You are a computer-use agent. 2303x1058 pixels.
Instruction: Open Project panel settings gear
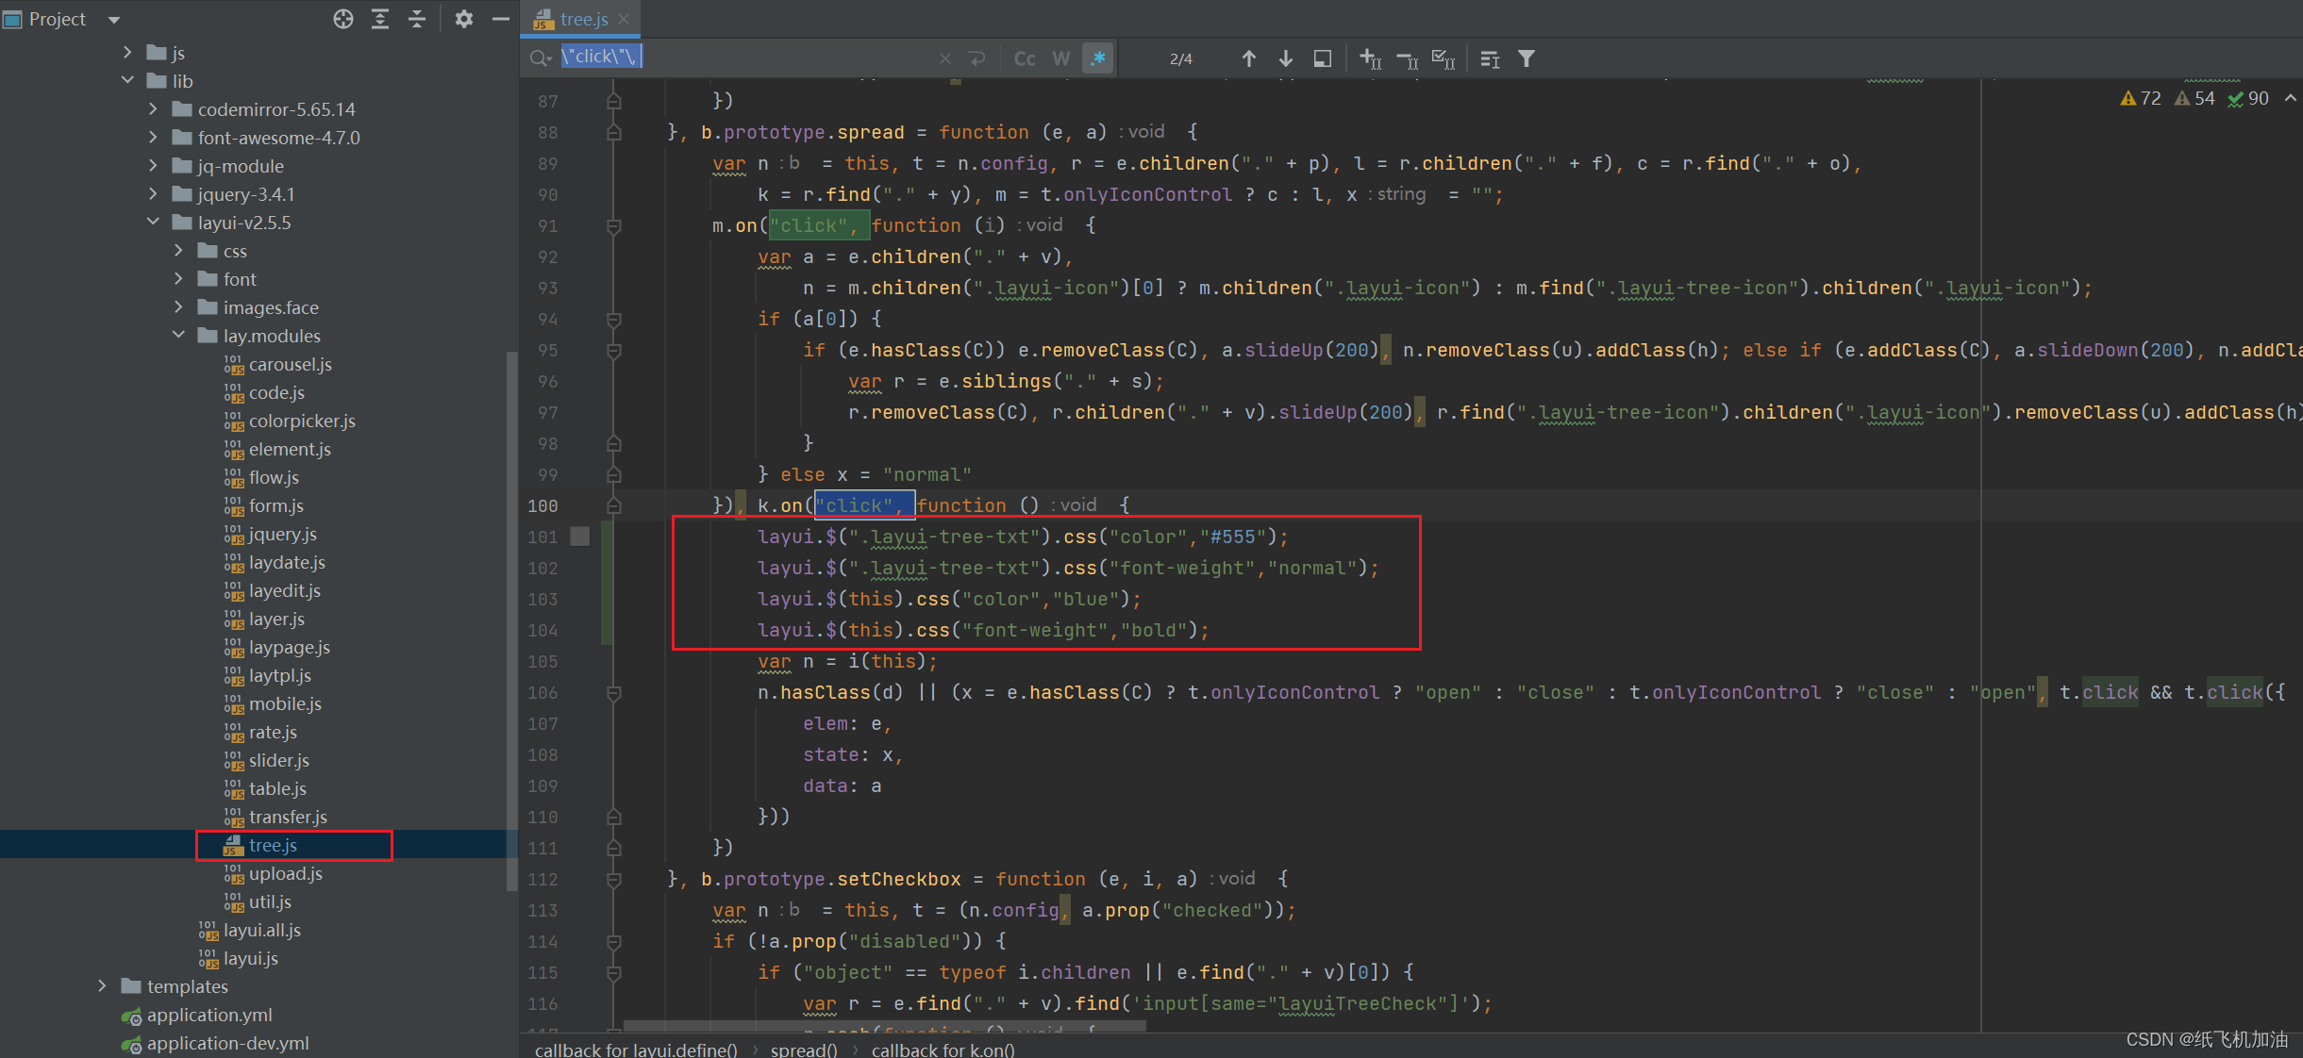(x=463, y=19)
